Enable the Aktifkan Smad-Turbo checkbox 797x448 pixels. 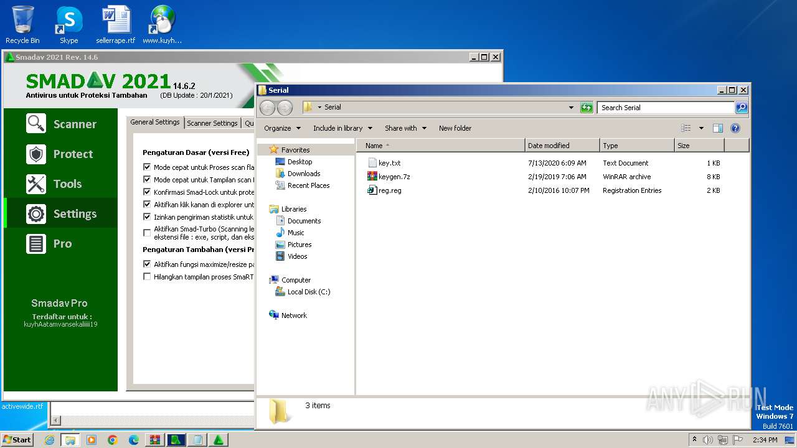[x=147, y=233]
